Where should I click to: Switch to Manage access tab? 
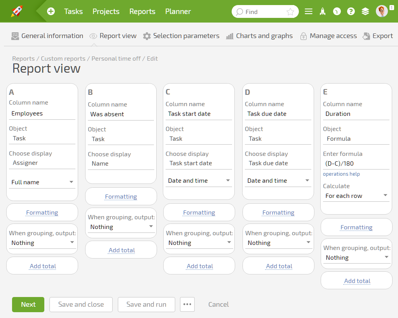pos(328,36)
